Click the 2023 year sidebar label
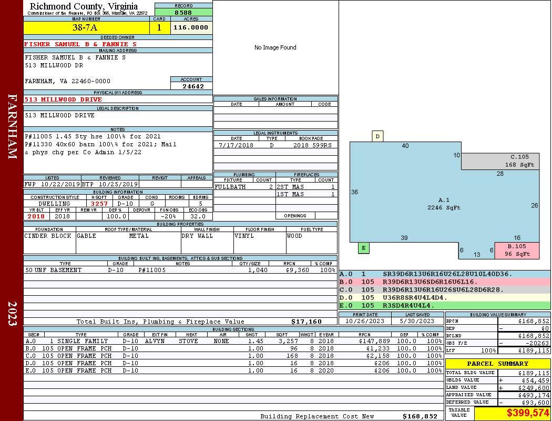 (12, 314)
